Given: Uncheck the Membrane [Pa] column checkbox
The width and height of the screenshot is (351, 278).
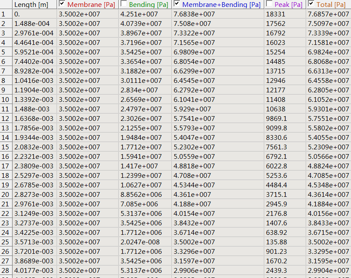Looking at the screenshot, I should pos(62,4).
